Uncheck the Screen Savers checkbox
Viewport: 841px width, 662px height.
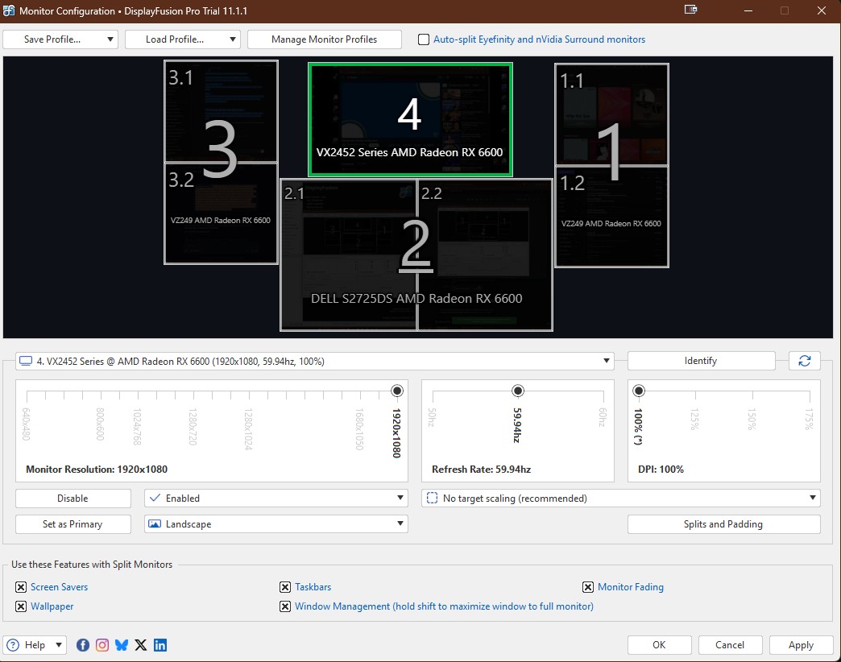21,587
